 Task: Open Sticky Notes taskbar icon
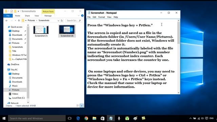coord(143,118)
